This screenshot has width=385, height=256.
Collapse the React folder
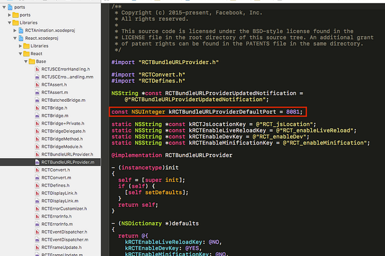20,54
